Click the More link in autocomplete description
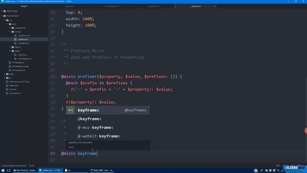Viewport: 307px width, 173px height. (71, 147)
